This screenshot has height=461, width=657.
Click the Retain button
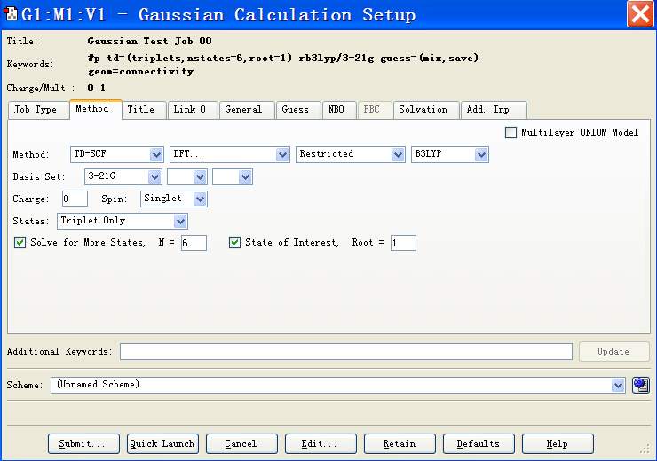[400, 443]
